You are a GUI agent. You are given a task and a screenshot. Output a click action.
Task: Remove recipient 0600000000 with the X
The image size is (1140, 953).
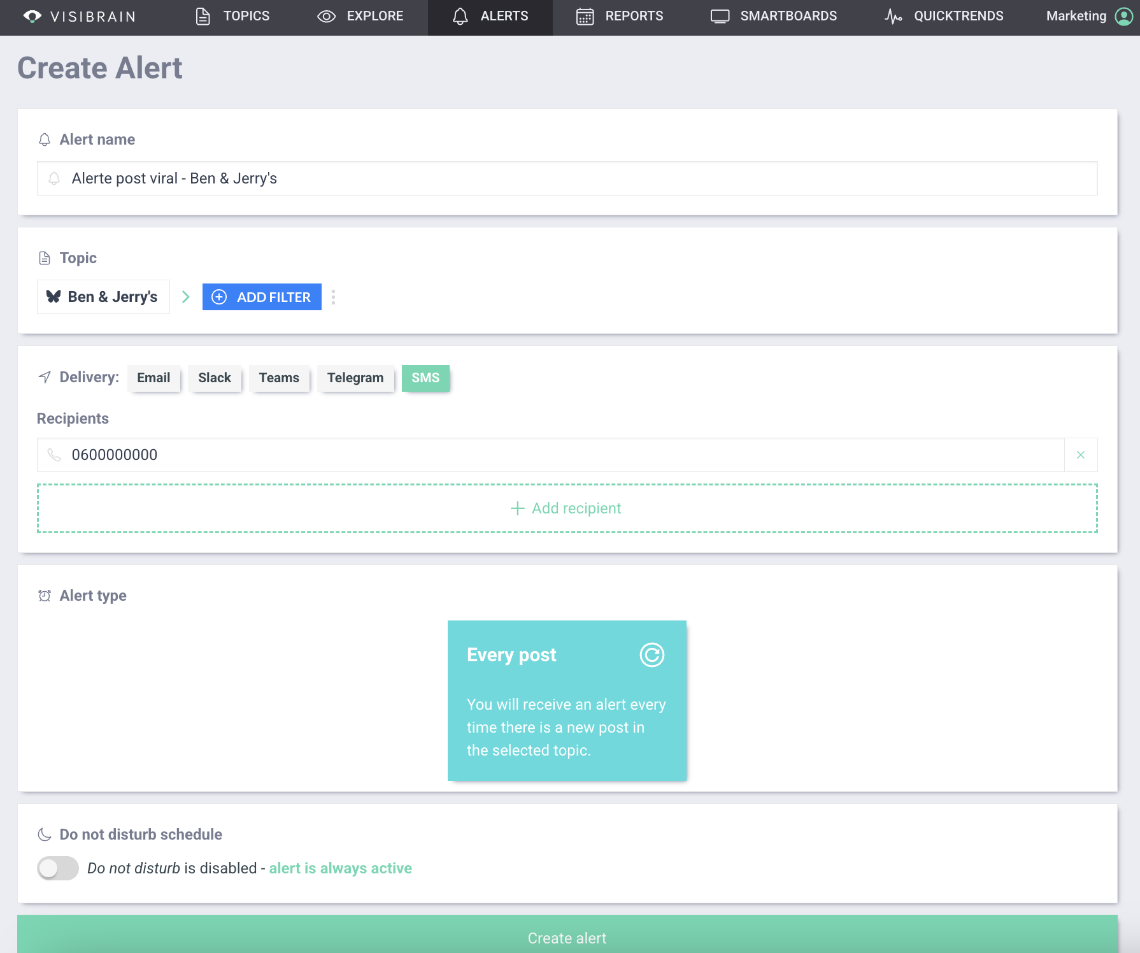point(1081,455)
